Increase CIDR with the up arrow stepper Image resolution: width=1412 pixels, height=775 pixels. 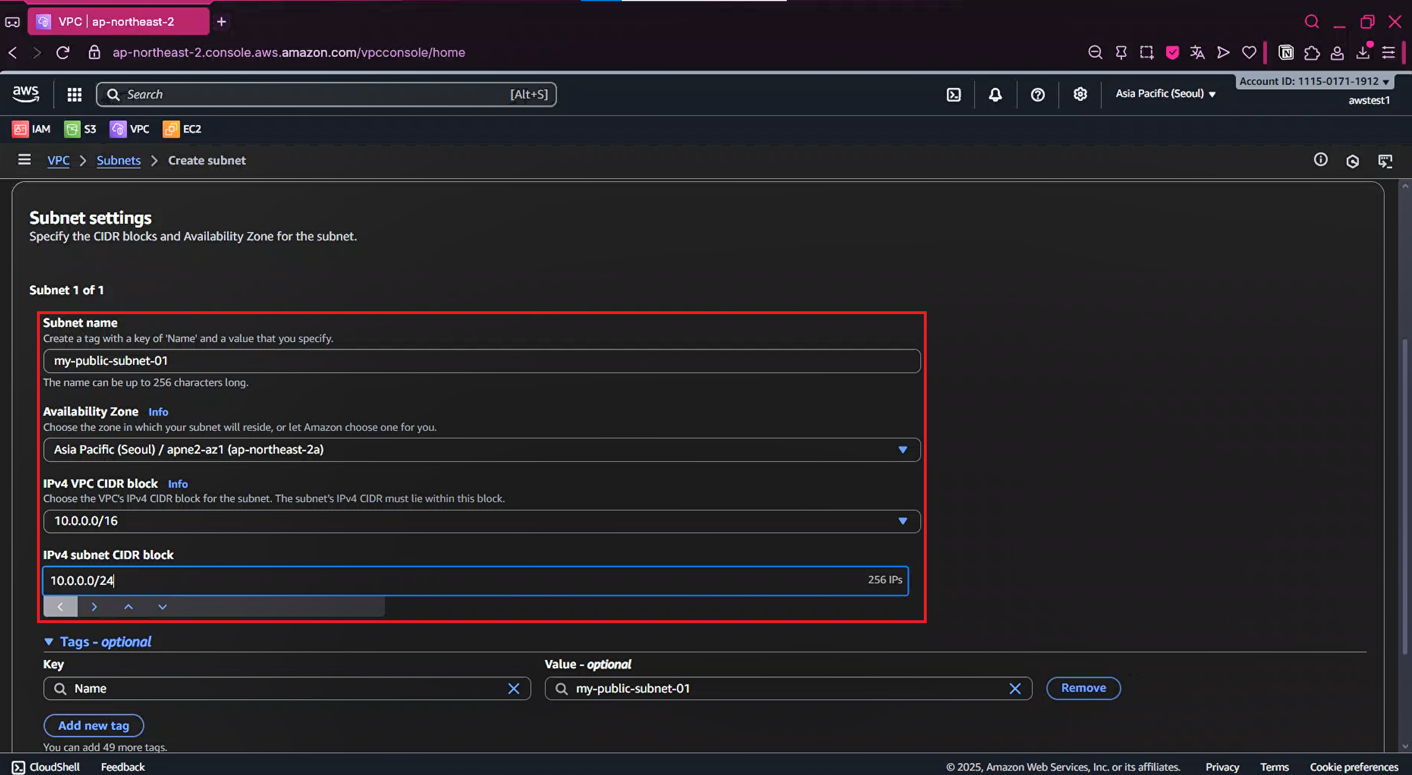tap(129, 607)
